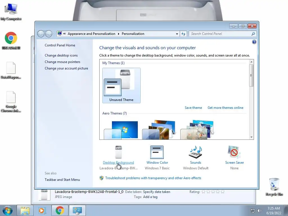Expand the arrow after Appearance and Personalization
The image size is (288, 216).
pos(118,34)
